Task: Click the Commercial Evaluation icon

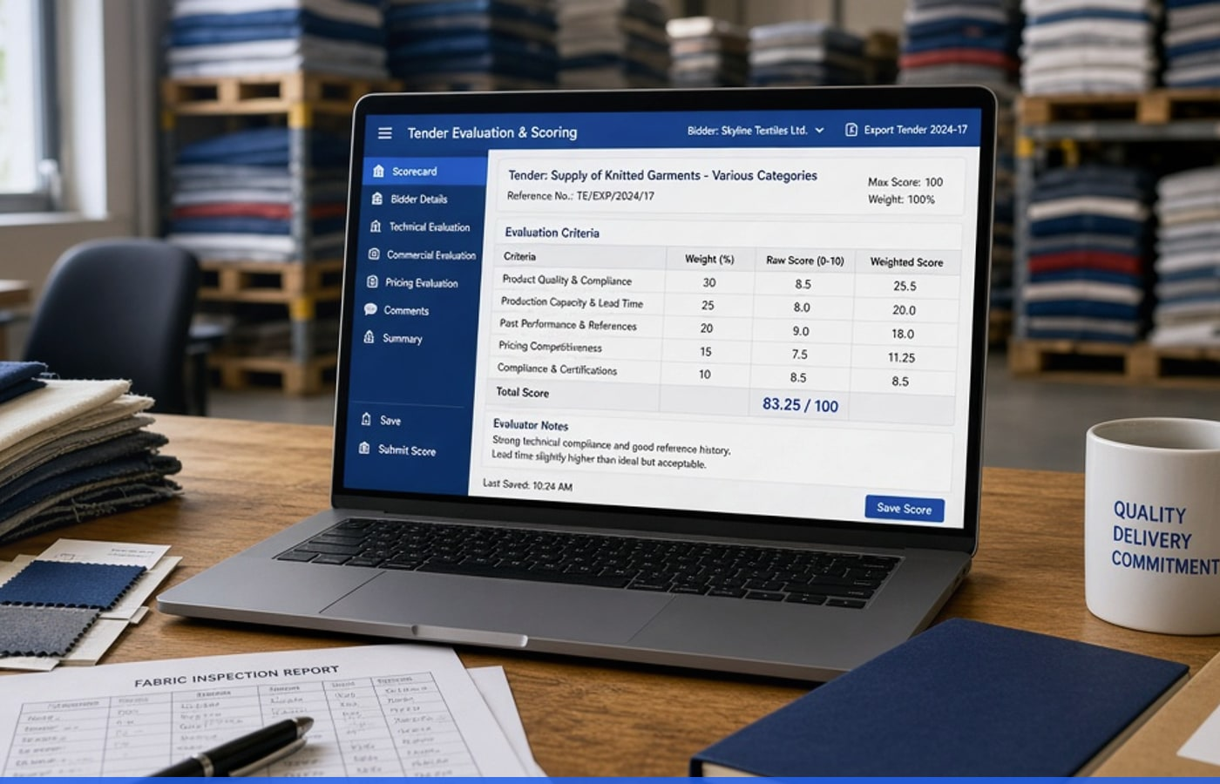Action: [x=373, y=254]
